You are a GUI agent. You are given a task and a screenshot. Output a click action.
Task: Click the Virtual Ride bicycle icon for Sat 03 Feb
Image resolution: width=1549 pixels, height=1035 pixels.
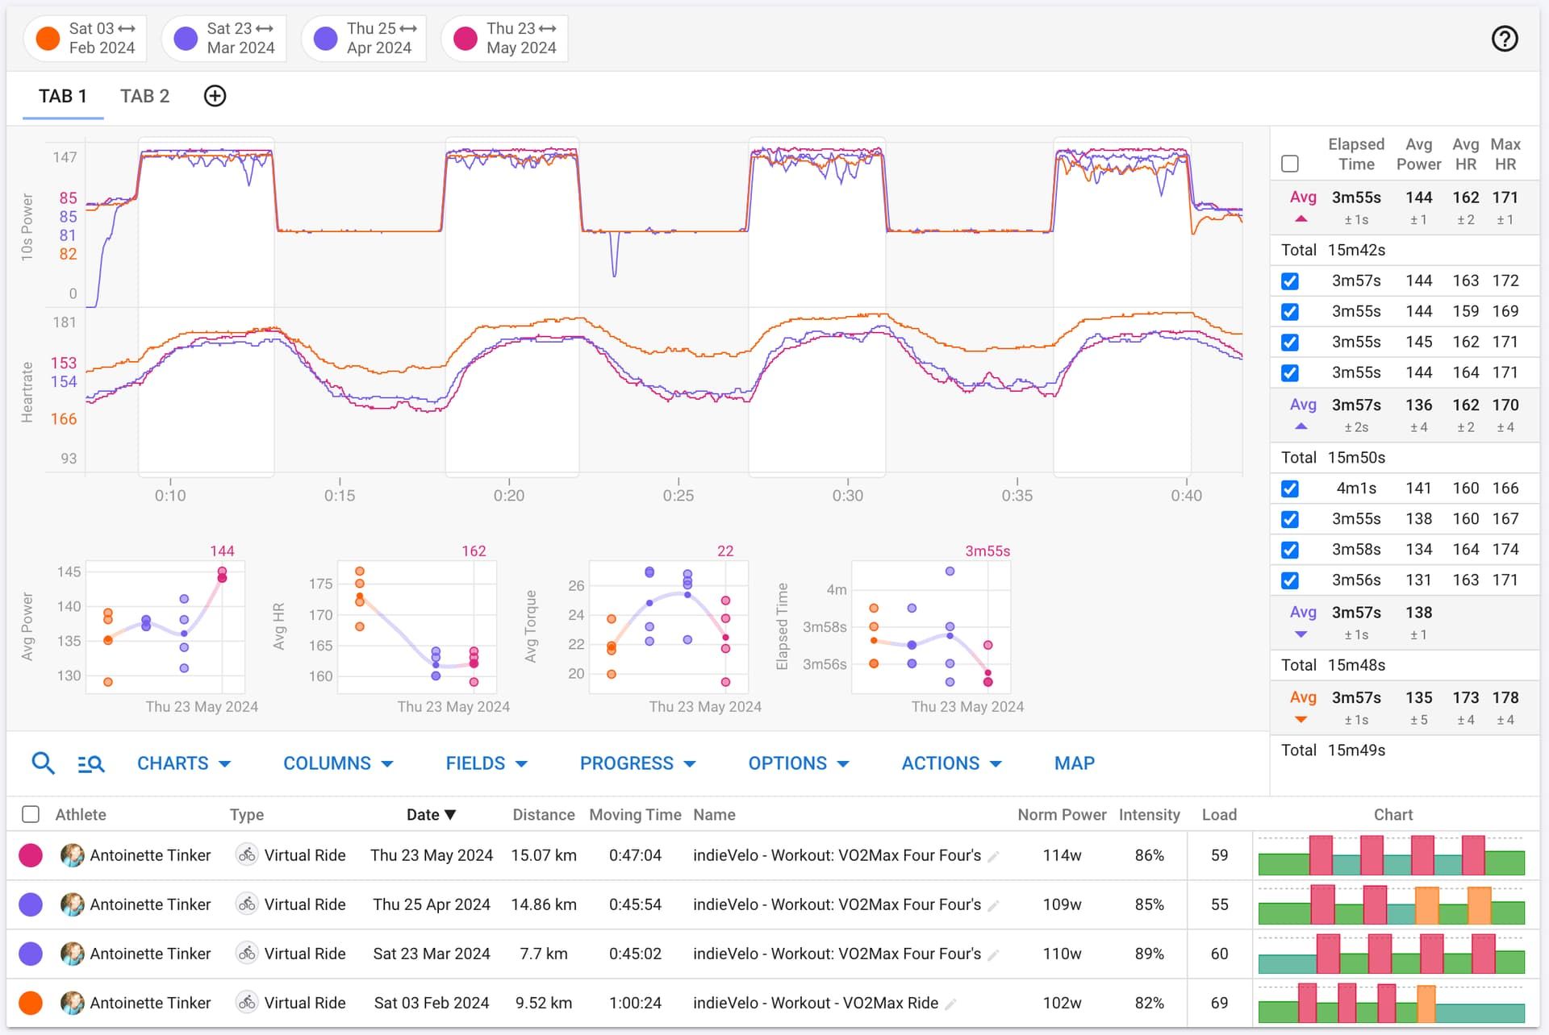pyautogui.click(x=246, y=1003)
